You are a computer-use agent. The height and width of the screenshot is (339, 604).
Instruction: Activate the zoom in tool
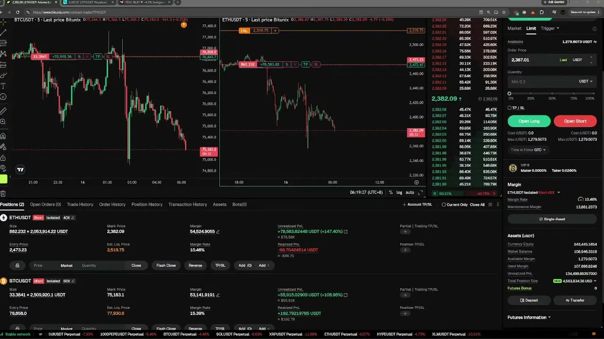pos(3,122)
